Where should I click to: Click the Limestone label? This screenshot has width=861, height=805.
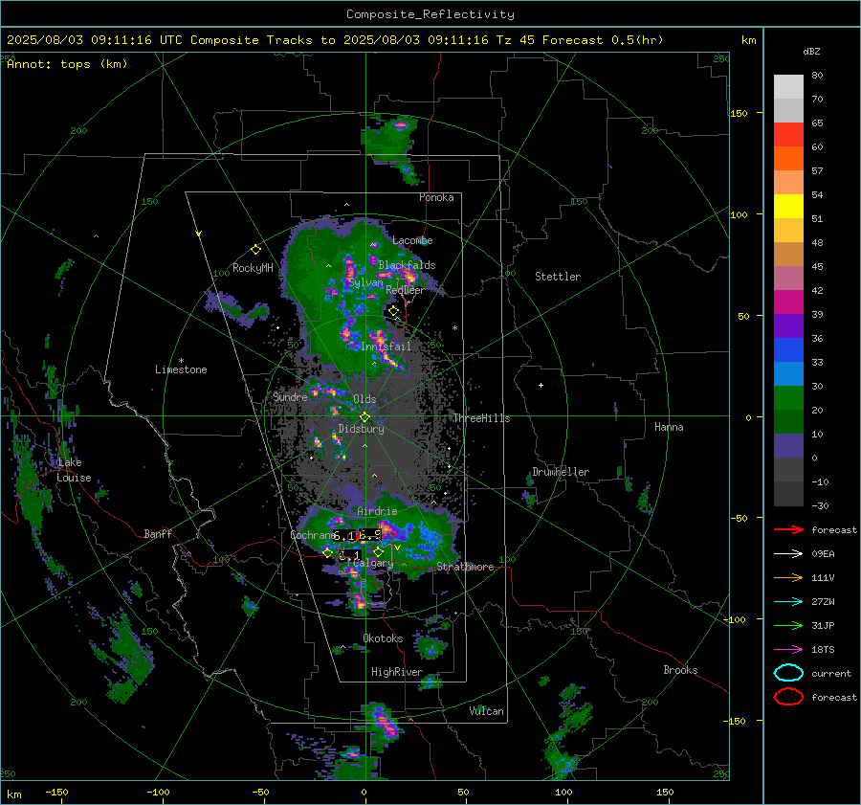click(x=181, y=369)
